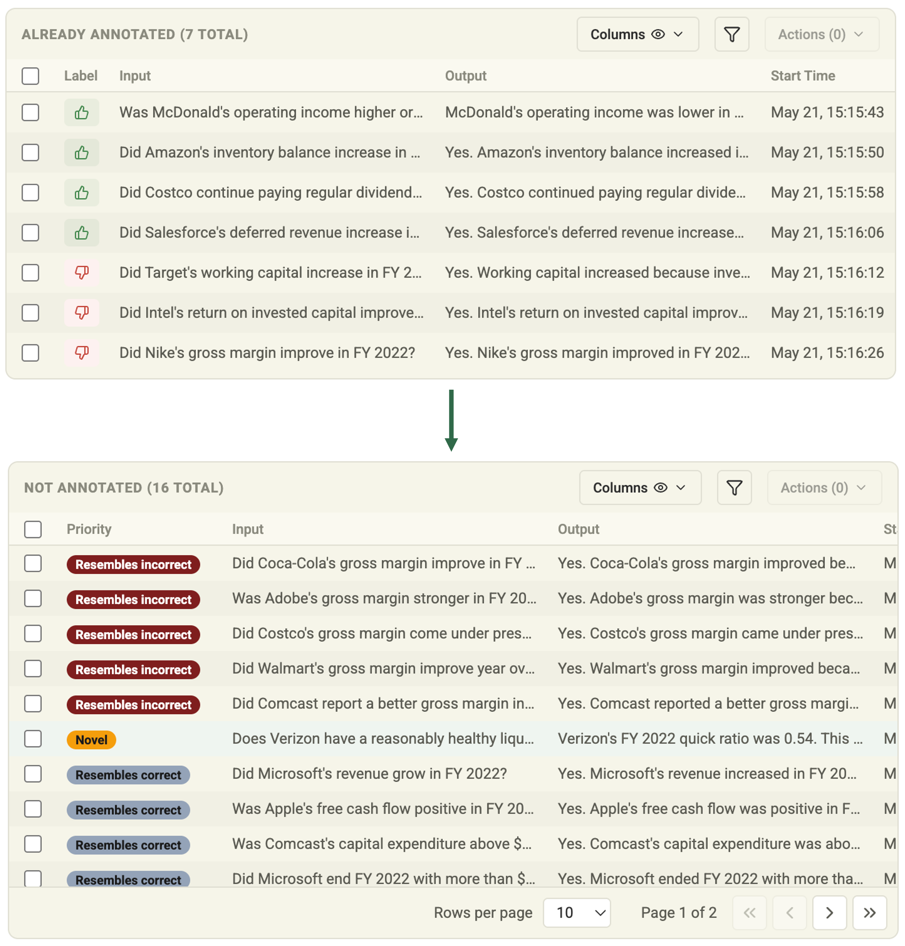The image size is (905, 946).
Task: Open Actions (0) dropdown in Already Annotated table
Action: (821, 34)
